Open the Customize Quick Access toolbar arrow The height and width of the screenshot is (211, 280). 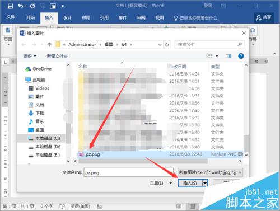coord(63,6)
